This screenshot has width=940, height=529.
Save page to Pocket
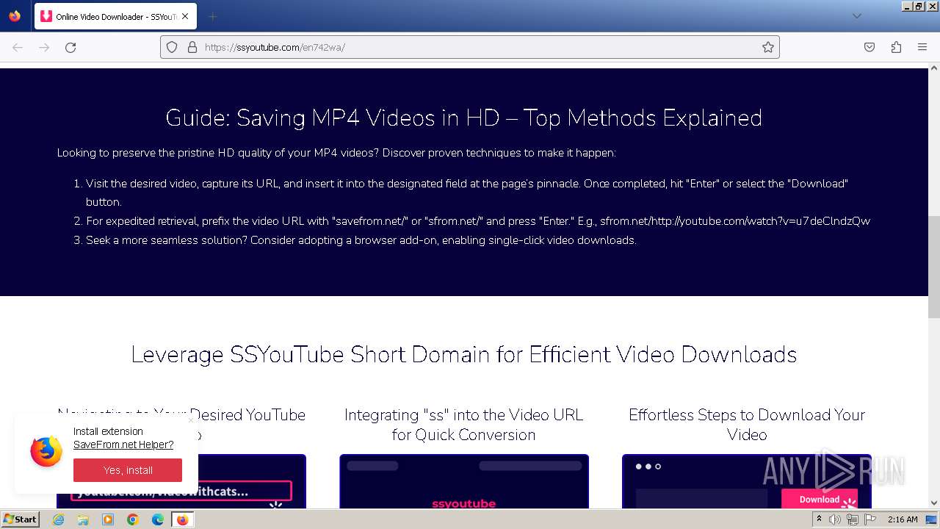pos(869,47)
